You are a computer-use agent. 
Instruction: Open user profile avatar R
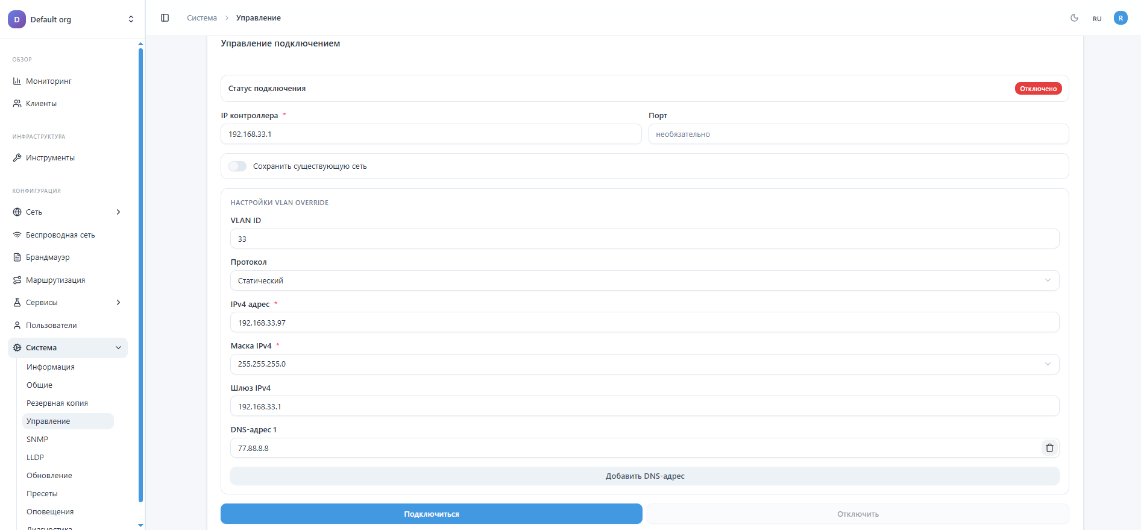pos(1121,18)
